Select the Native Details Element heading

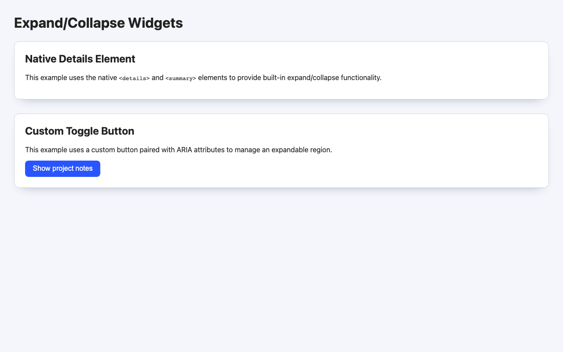pyautogui.click(x=80, y=59)
